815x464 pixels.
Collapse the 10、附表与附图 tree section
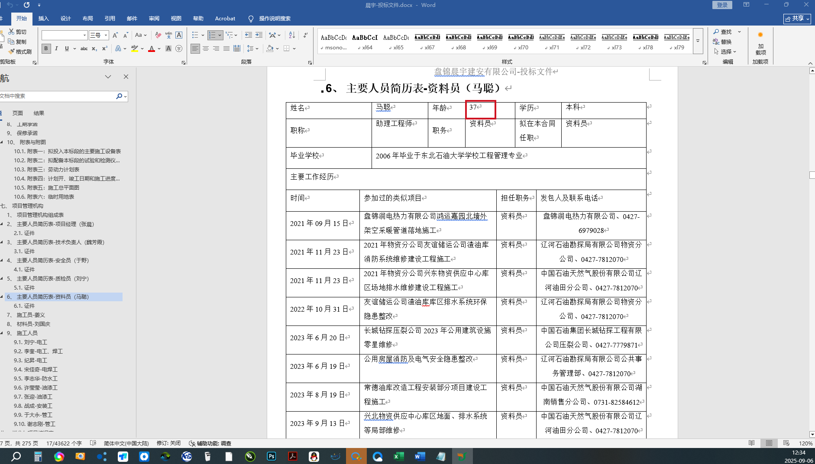[2, 142]
